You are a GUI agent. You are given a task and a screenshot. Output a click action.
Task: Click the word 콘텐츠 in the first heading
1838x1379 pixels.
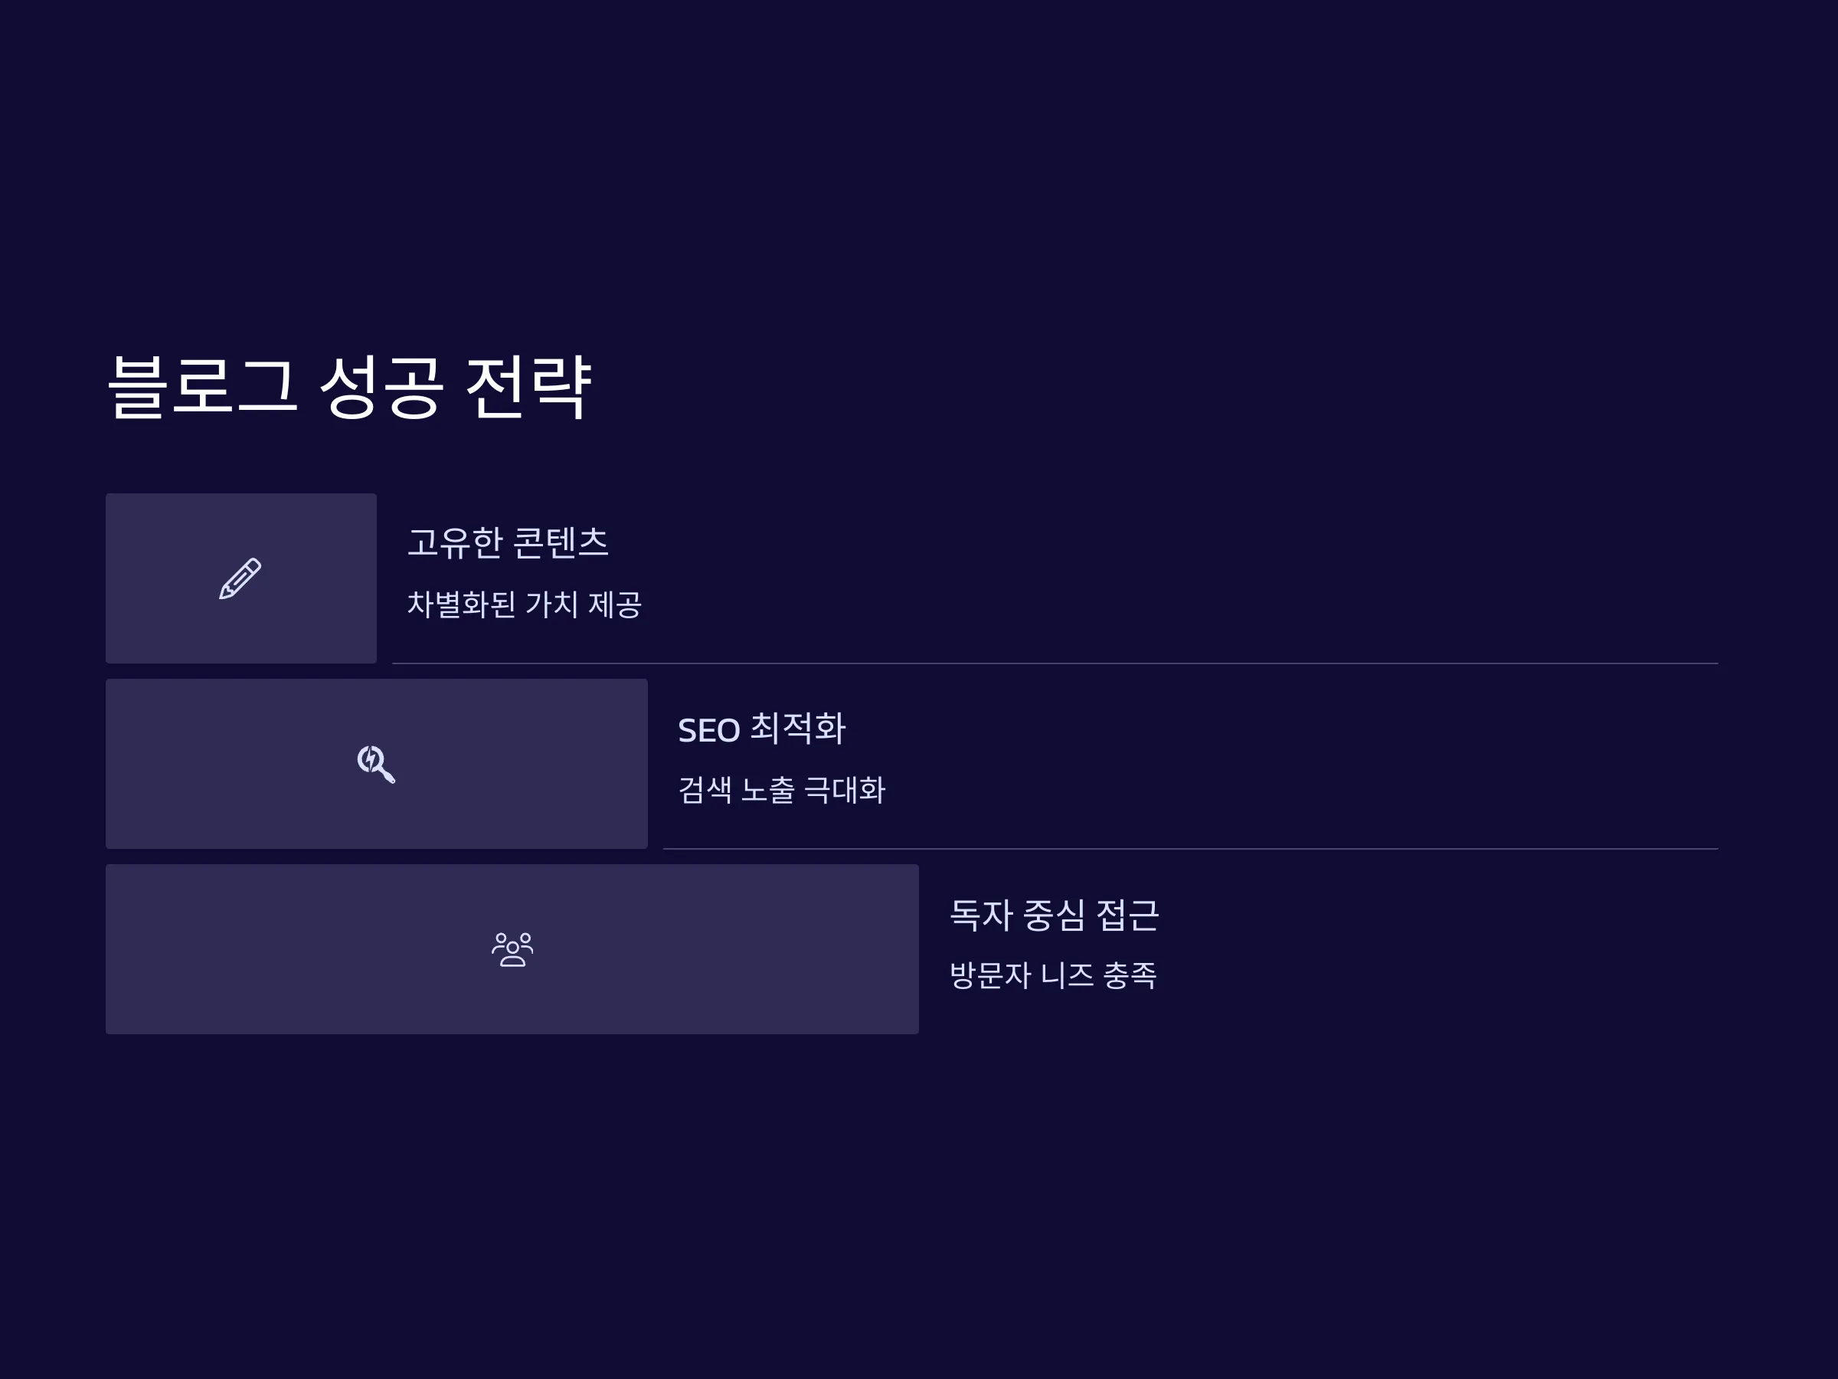pyautogui.click(x=561, y=542)
